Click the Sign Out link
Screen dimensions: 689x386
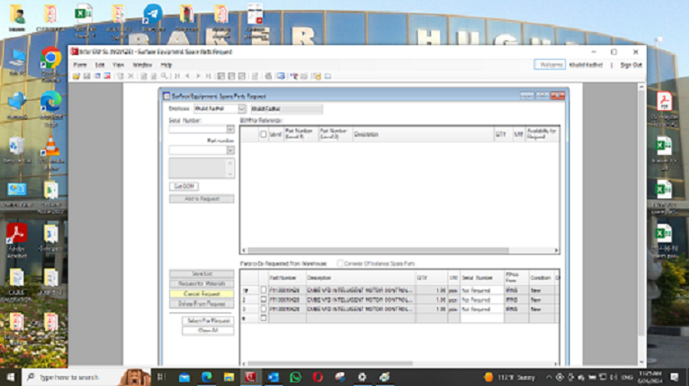(631, 65)
